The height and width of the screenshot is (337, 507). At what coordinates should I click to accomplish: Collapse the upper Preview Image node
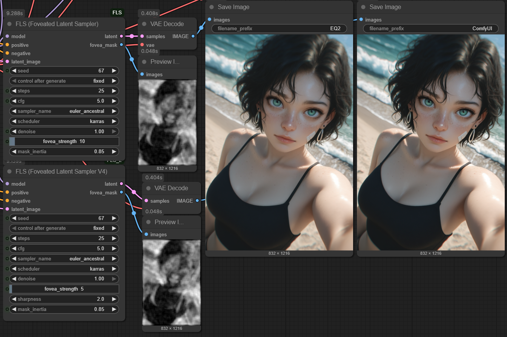[x=144, y=62]
